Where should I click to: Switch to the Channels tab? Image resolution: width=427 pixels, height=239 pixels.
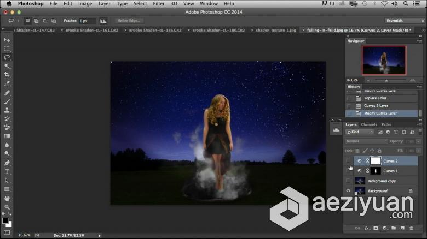coord(369,124)
